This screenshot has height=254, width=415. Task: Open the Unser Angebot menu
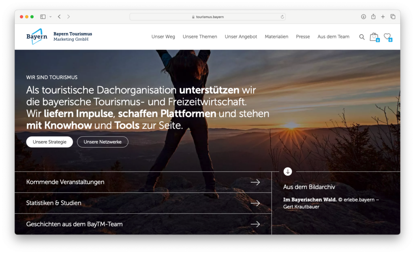241,36
